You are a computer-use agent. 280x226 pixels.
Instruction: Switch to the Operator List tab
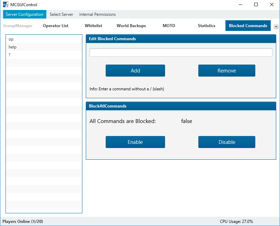pos(56,26)
